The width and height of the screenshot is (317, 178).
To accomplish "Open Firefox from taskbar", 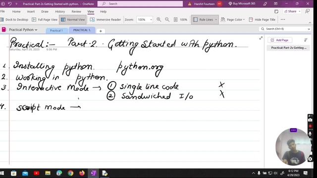I will 82,173.
